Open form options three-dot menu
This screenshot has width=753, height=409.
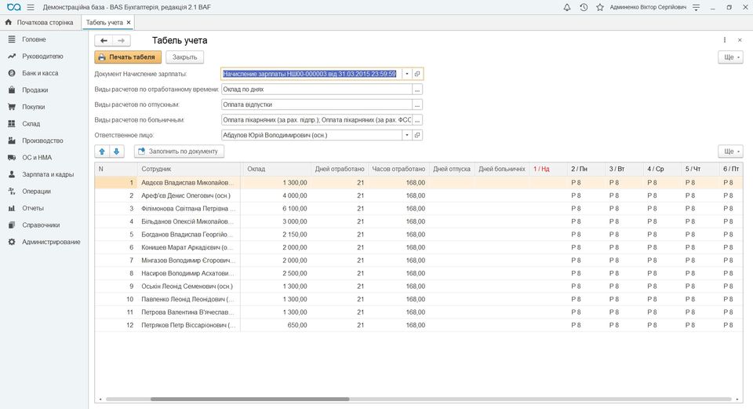point(725,40)
